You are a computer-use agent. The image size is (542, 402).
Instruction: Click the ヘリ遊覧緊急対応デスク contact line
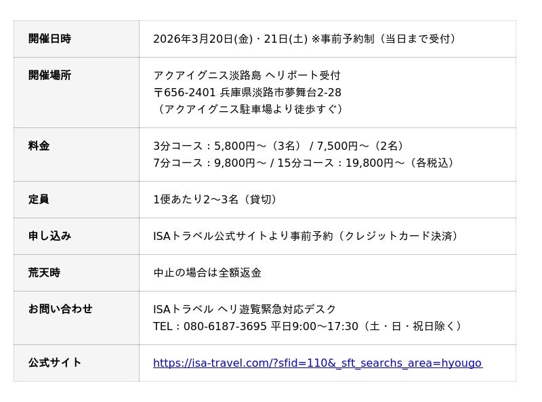(245, 309)
